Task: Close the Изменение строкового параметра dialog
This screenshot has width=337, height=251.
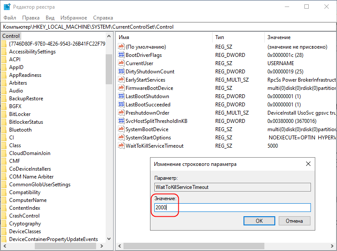Action: pyautogui.click(x=308, y=164)
